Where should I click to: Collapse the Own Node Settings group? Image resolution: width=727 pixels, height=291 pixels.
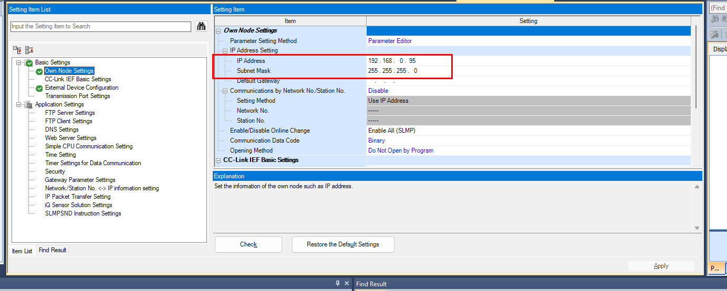[219, 31]
